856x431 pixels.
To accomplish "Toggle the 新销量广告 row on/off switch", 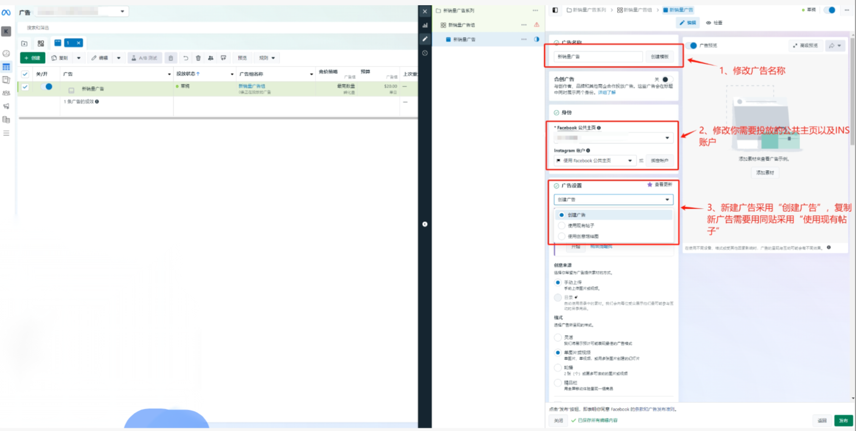I will coord(46,87).
